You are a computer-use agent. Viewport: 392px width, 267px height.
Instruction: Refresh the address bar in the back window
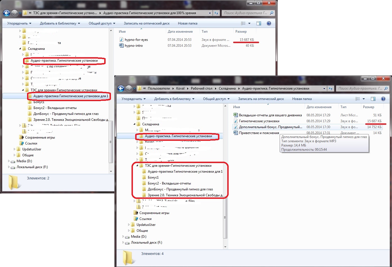pos(216,13)
